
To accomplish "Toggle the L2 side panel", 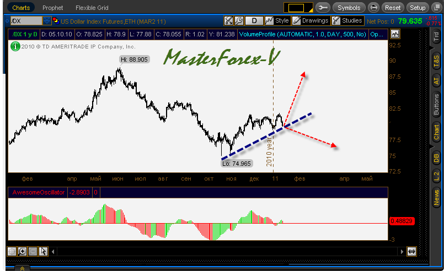I will pyautogui.click(x=436, y=176).
